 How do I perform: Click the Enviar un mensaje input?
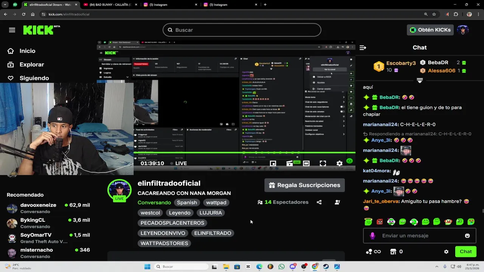click(x=420, y=236)
